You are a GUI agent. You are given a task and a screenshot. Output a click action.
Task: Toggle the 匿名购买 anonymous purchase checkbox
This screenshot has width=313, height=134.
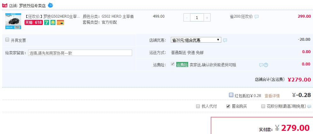pyautogui.click(x=228, y=106)
